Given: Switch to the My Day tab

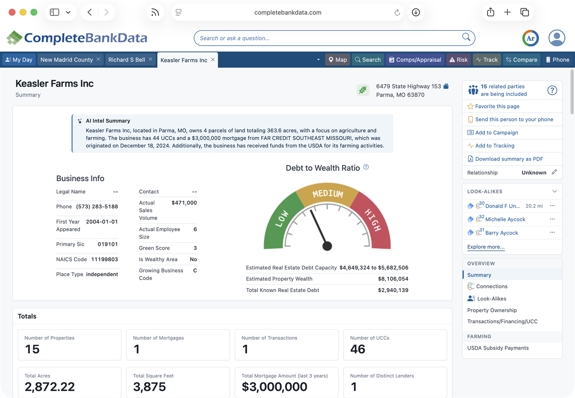Looking at the screenshot, I should tap(19, 60).
